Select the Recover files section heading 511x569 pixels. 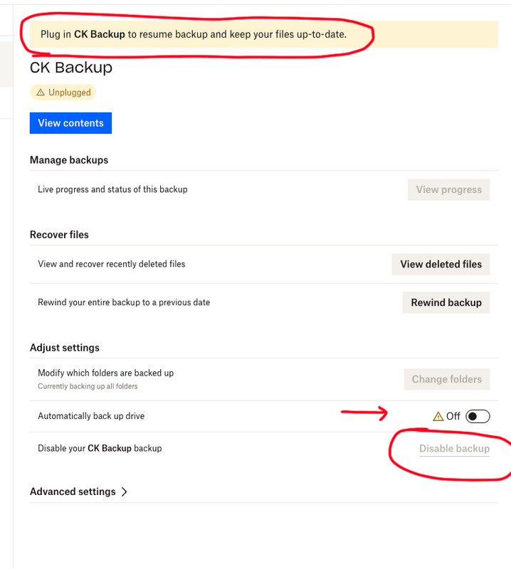pyautogui.click(x=59, y=234)
